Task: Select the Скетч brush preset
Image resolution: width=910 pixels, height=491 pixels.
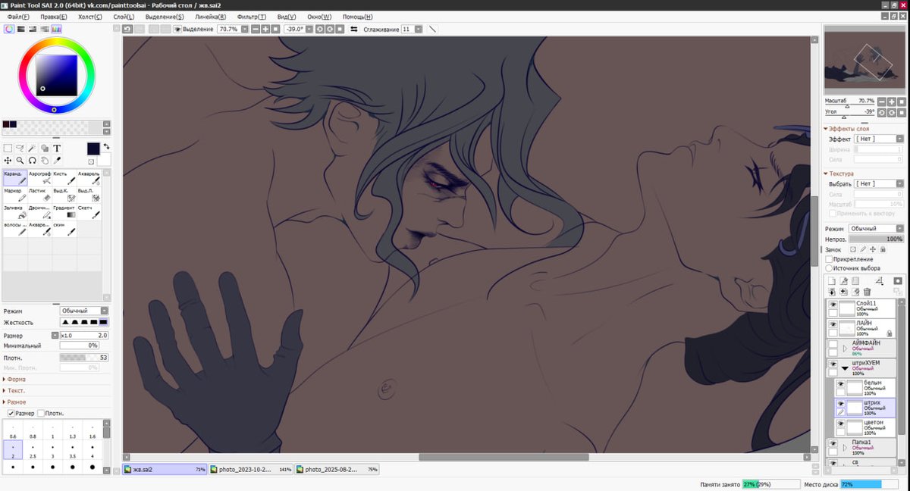Action: [x=89, y=212]
